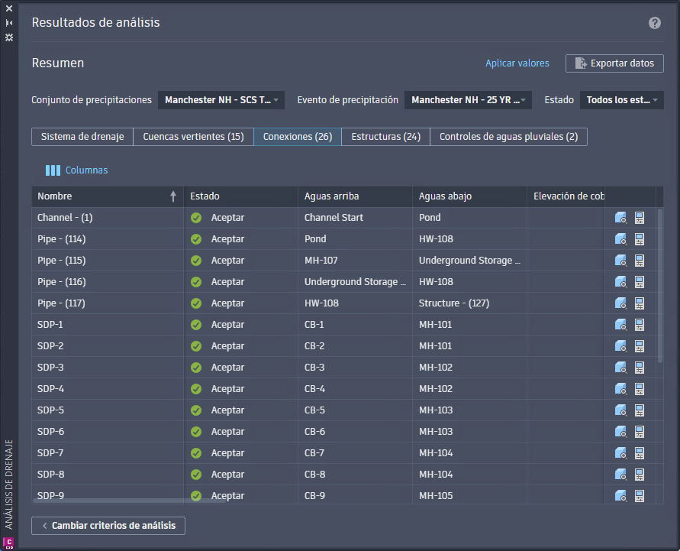Image resolution: width=680 pixels, height=551 pixels.
Task: Select the Channel - (1) name cell
Action: (108, 218)
